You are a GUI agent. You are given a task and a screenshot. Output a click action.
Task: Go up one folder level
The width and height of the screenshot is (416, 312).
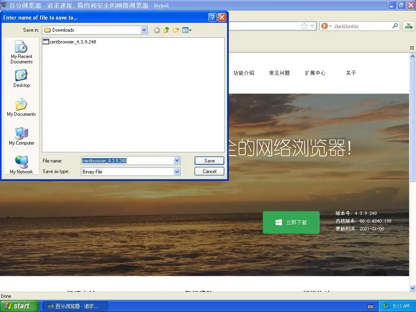(166, 30)
